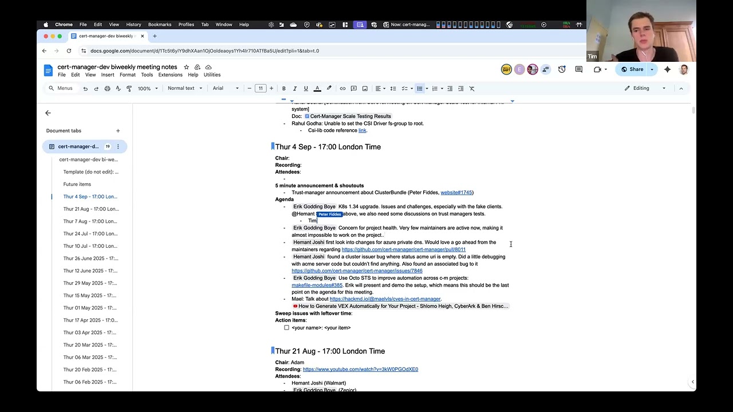Open the Extensions menu in Docs
This screenshot has height=412, width=733.
pos(171,75)
